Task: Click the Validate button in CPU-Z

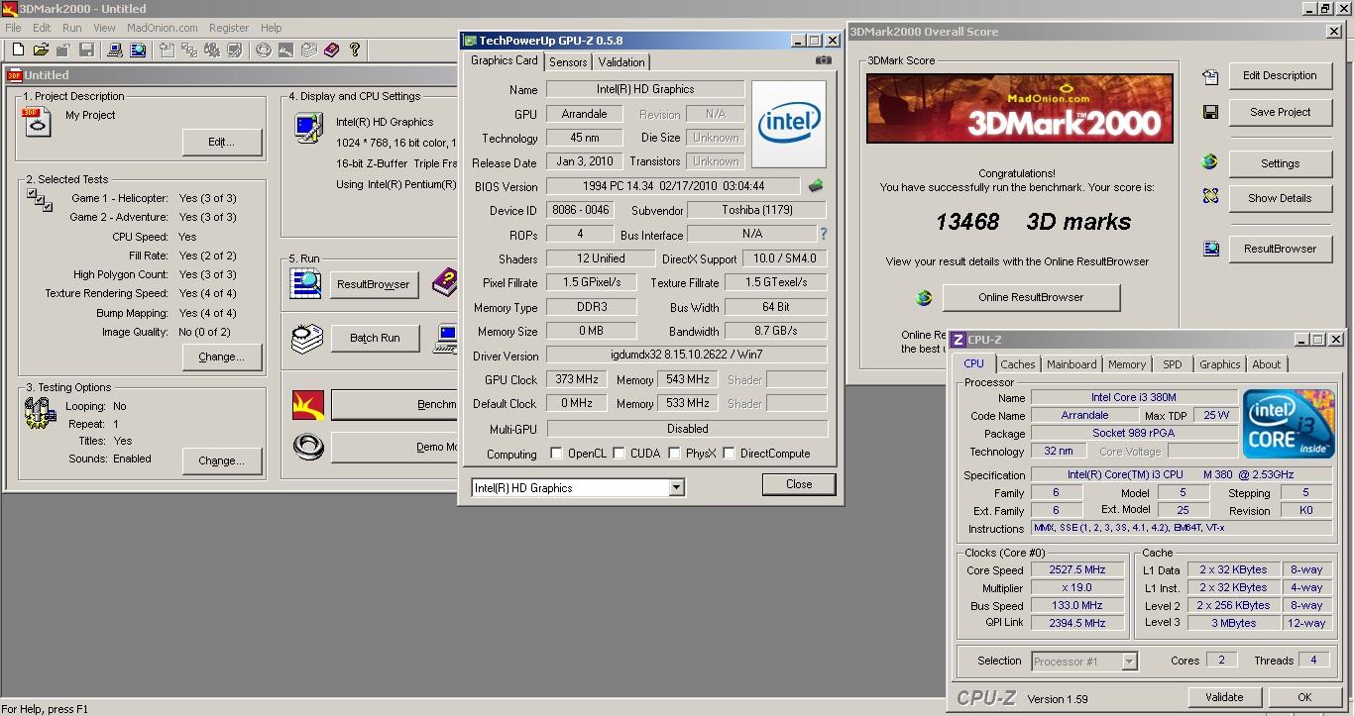Action: 1224,697
